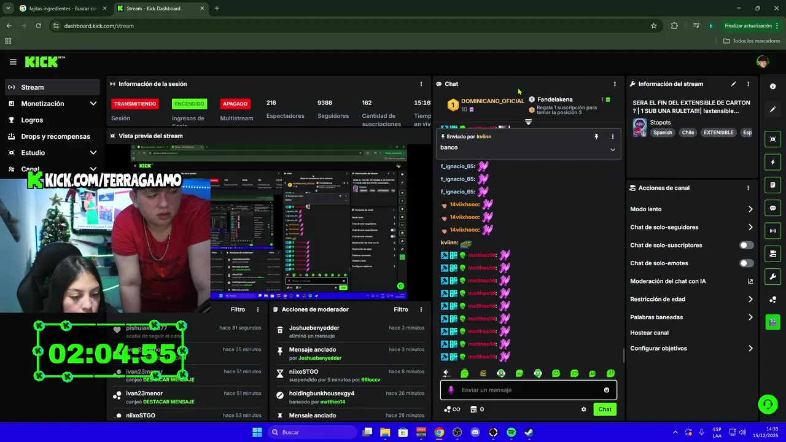Open pinned message three-dot options

click(x=612, y=137)
